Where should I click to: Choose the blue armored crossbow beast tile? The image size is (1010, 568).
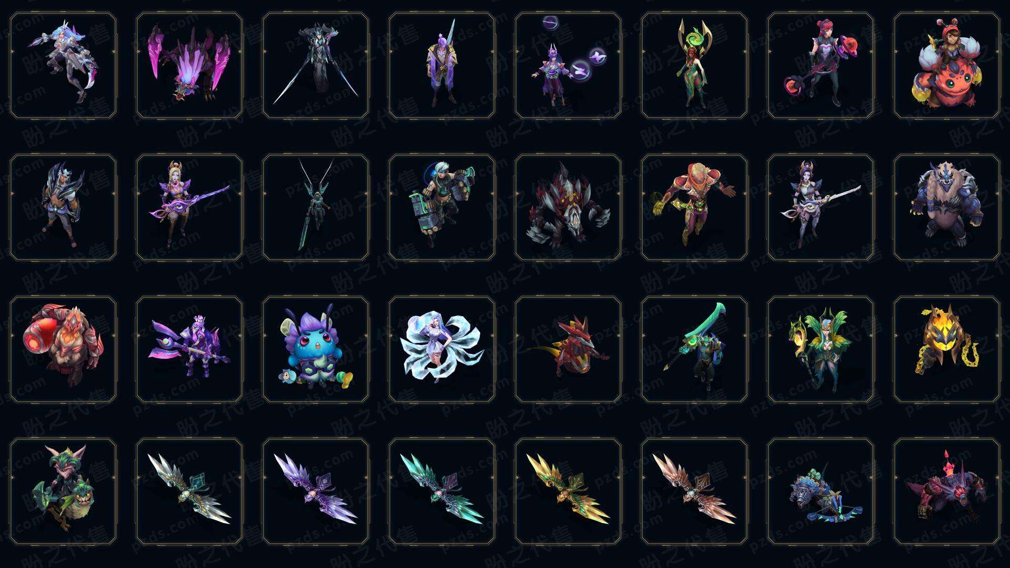pyautogui.click(x=821, y=491)
